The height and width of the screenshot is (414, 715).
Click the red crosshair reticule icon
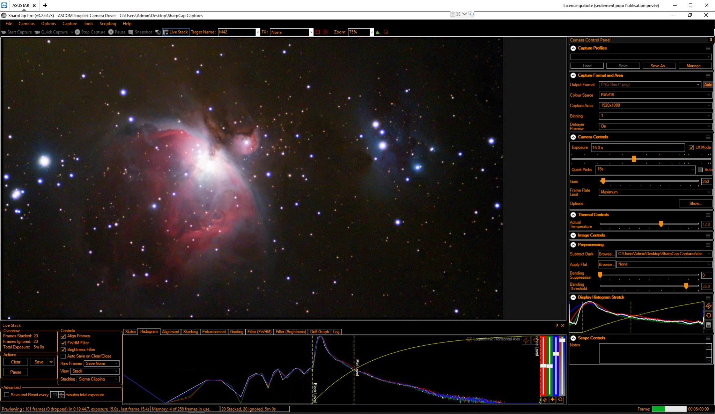[x=326, y=32]
